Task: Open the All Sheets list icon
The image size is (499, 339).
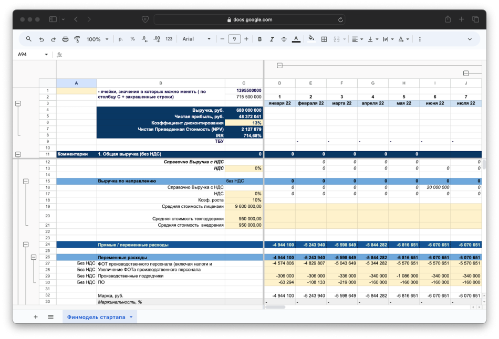Action: coord(50,317)
